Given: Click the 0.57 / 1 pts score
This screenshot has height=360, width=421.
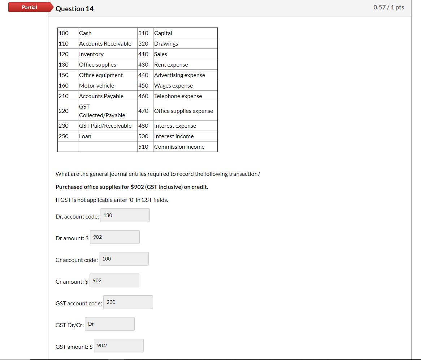Looking at the screenshot, I should click(389, 7).
